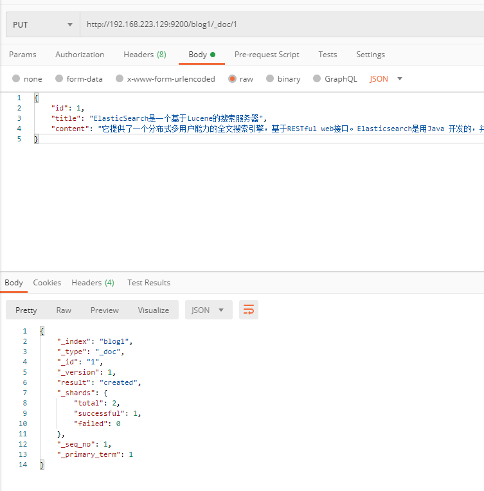Viewport: 484px width, 491px height.
Task: Click the "_type": "_doc" response line
Action: pyautogui.click(x=91, y=352)
